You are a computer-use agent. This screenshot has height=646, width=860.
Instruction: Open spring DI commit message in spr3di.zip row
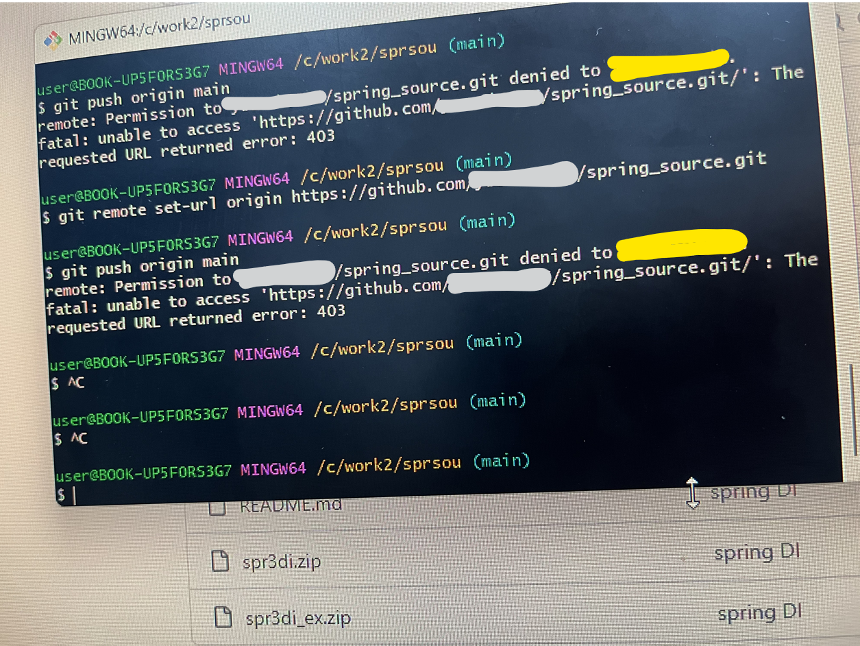point(757,553)
